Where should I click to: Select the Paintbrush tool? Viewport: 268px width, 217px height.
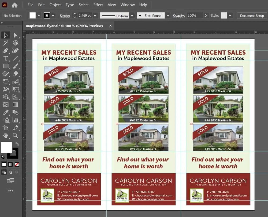coord(16,66)
